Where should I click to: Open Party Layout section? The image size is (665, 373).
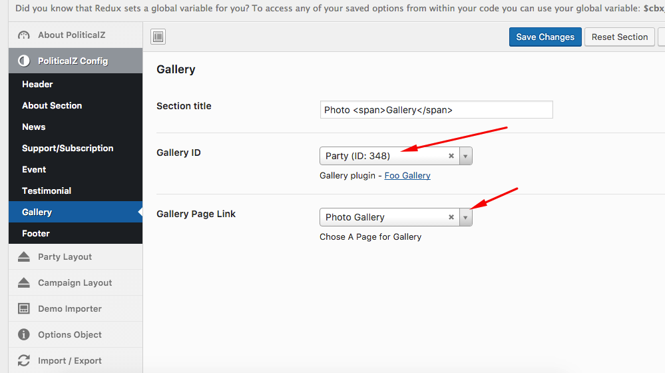tap(75, 256)
